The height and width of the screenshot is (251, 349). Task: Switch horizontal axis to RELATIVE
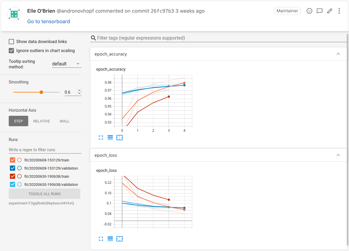(x=42, y=121)
